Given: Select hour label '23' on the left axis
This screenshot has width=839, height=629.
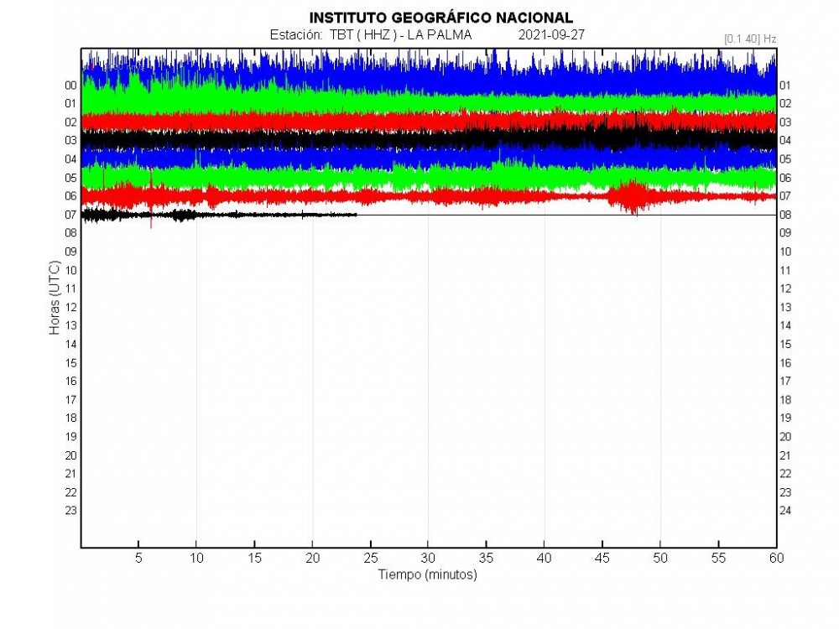Looking at the screenshot, I should [70, 510].
